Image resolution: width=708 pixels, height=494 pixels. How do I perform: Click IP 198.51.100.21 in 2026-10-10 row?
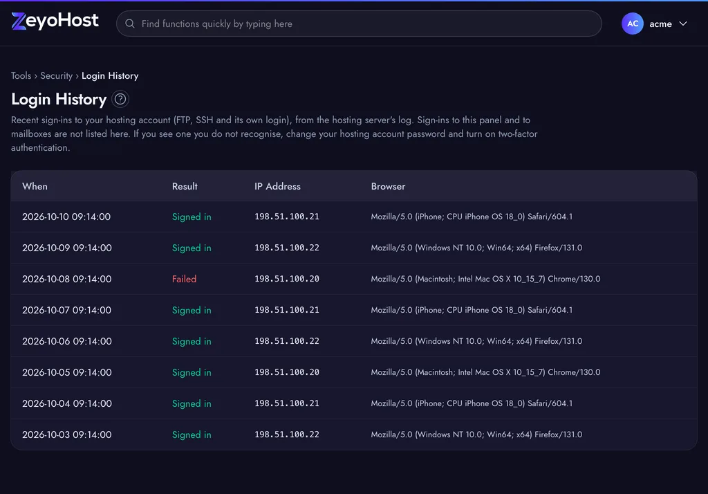(x=287, y=217)
